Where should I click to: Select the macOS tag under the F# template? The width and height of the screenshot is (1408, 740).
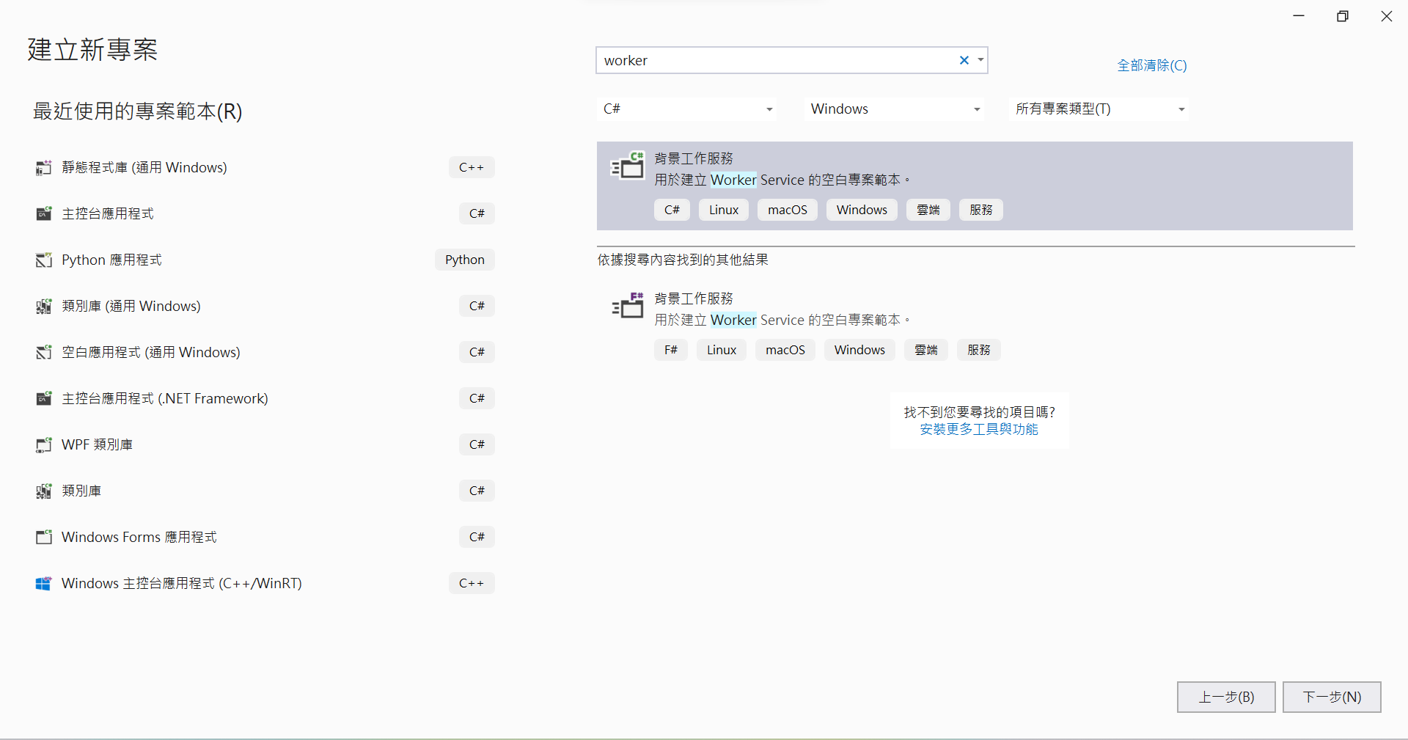tap(785, 350)
